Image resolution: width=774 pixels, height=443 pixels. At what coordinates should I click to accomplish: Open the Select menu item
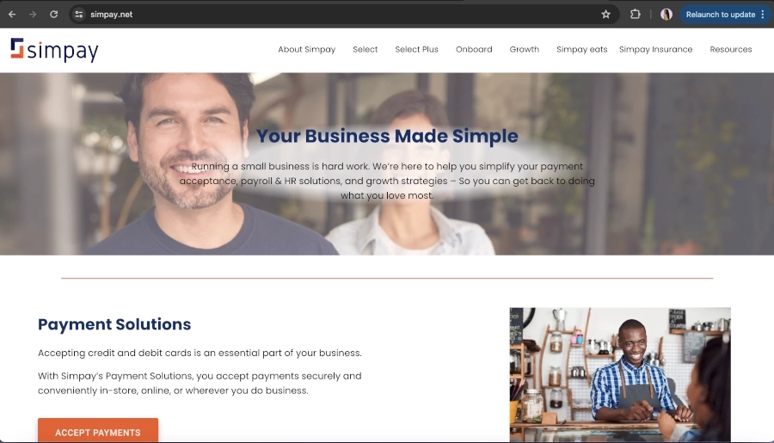click(365, 49)
